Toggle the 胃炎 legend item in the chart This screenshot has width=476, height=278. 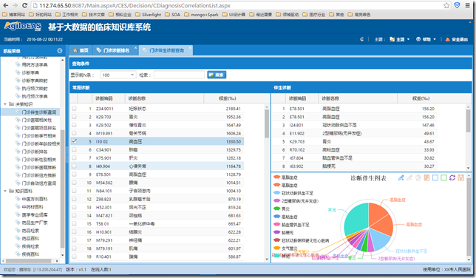click(282, 208)
